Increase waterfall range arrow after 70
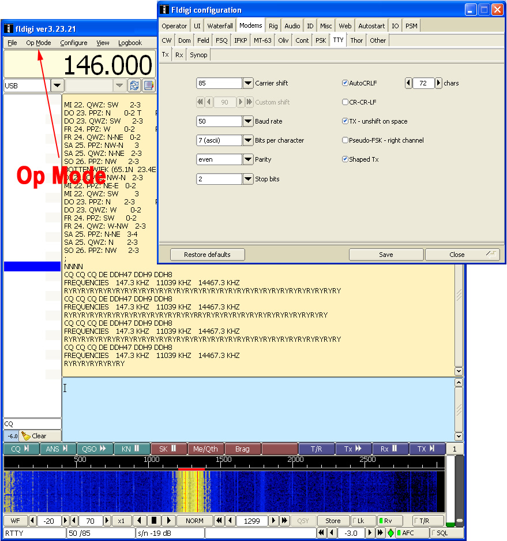507x541 pixels. pyautogui.click(x=107, y=520)
